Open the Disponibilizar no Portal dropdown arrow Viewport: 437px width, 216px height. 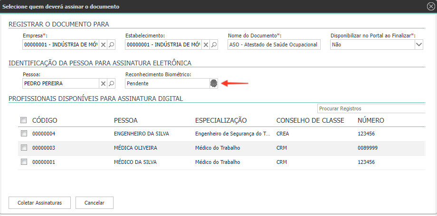419,45
